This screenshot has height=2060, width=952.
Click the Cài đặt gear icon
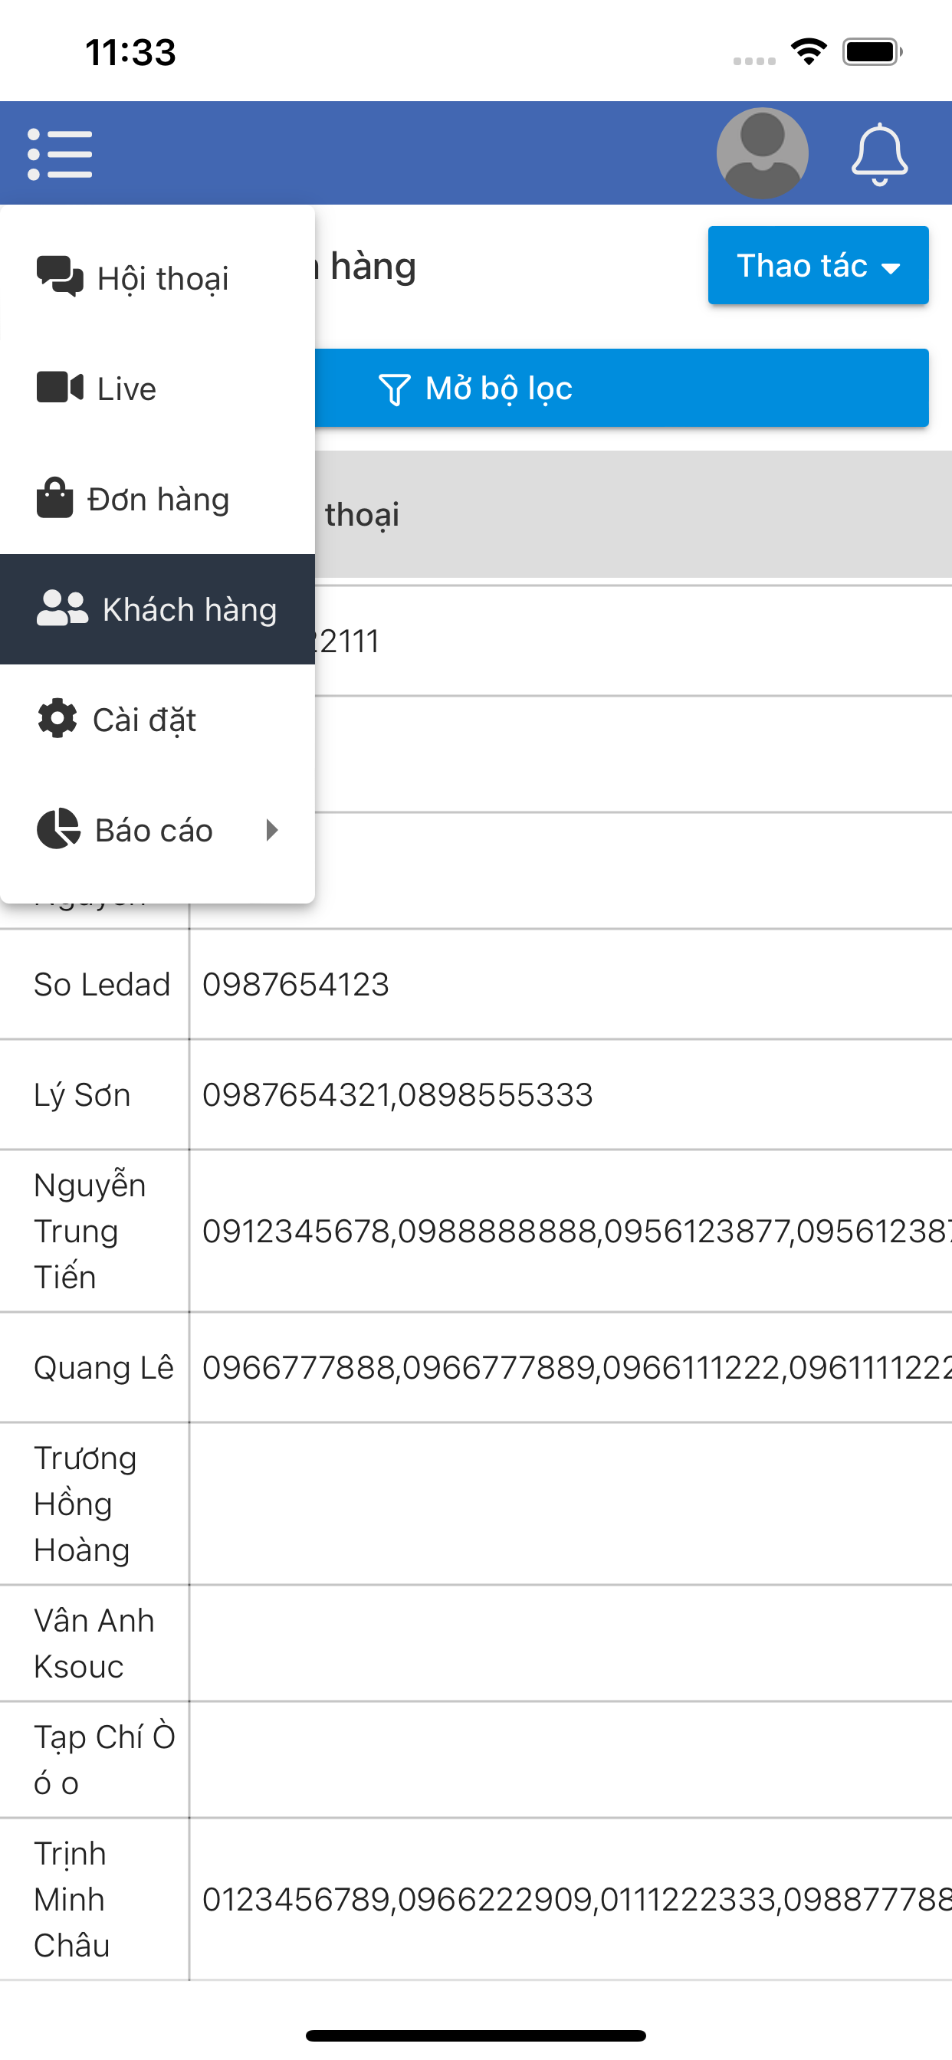(x=57, y=719)
